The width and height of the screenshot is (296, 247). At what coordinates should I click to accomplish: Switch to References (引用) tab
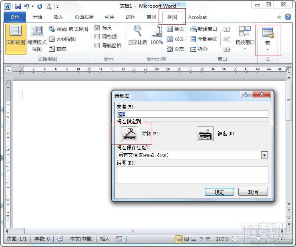(110, 17)
